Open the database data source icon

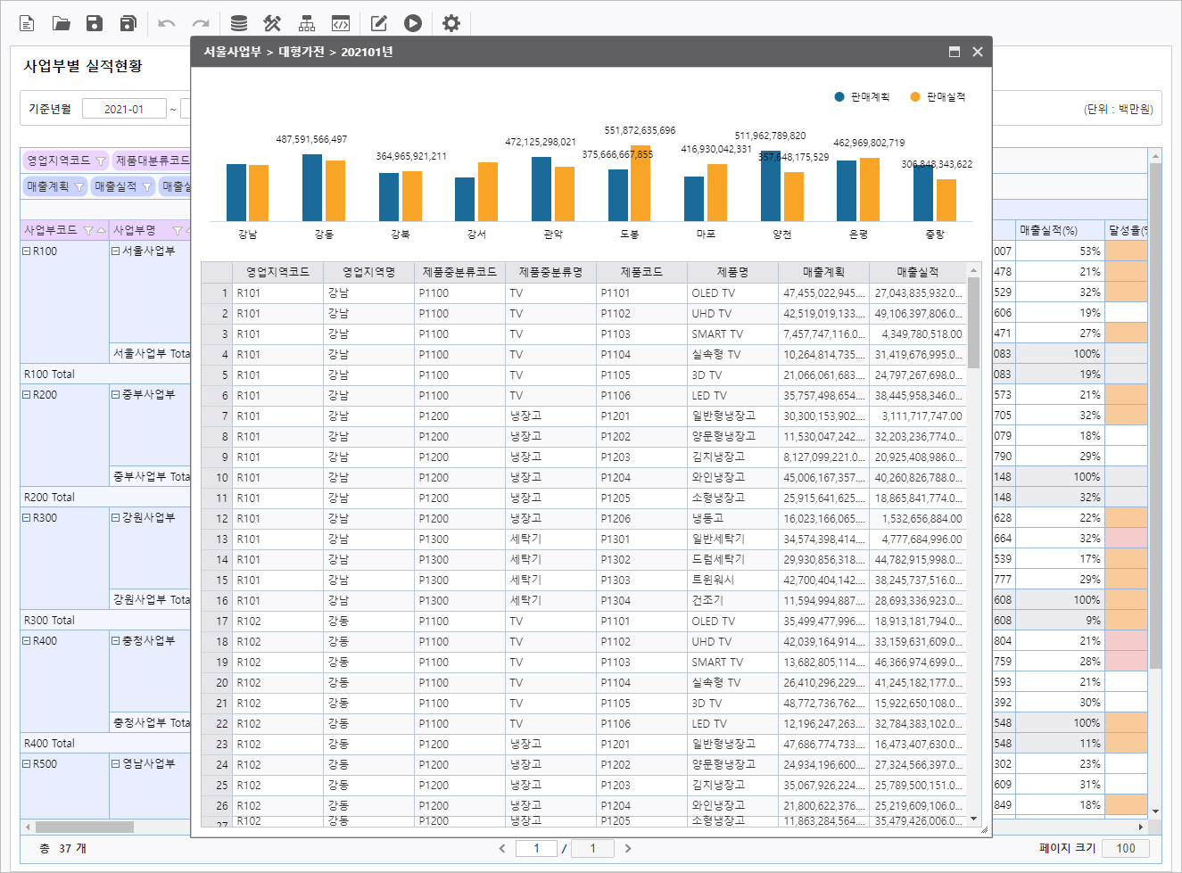pyautogui.click(x=239, y=23)
